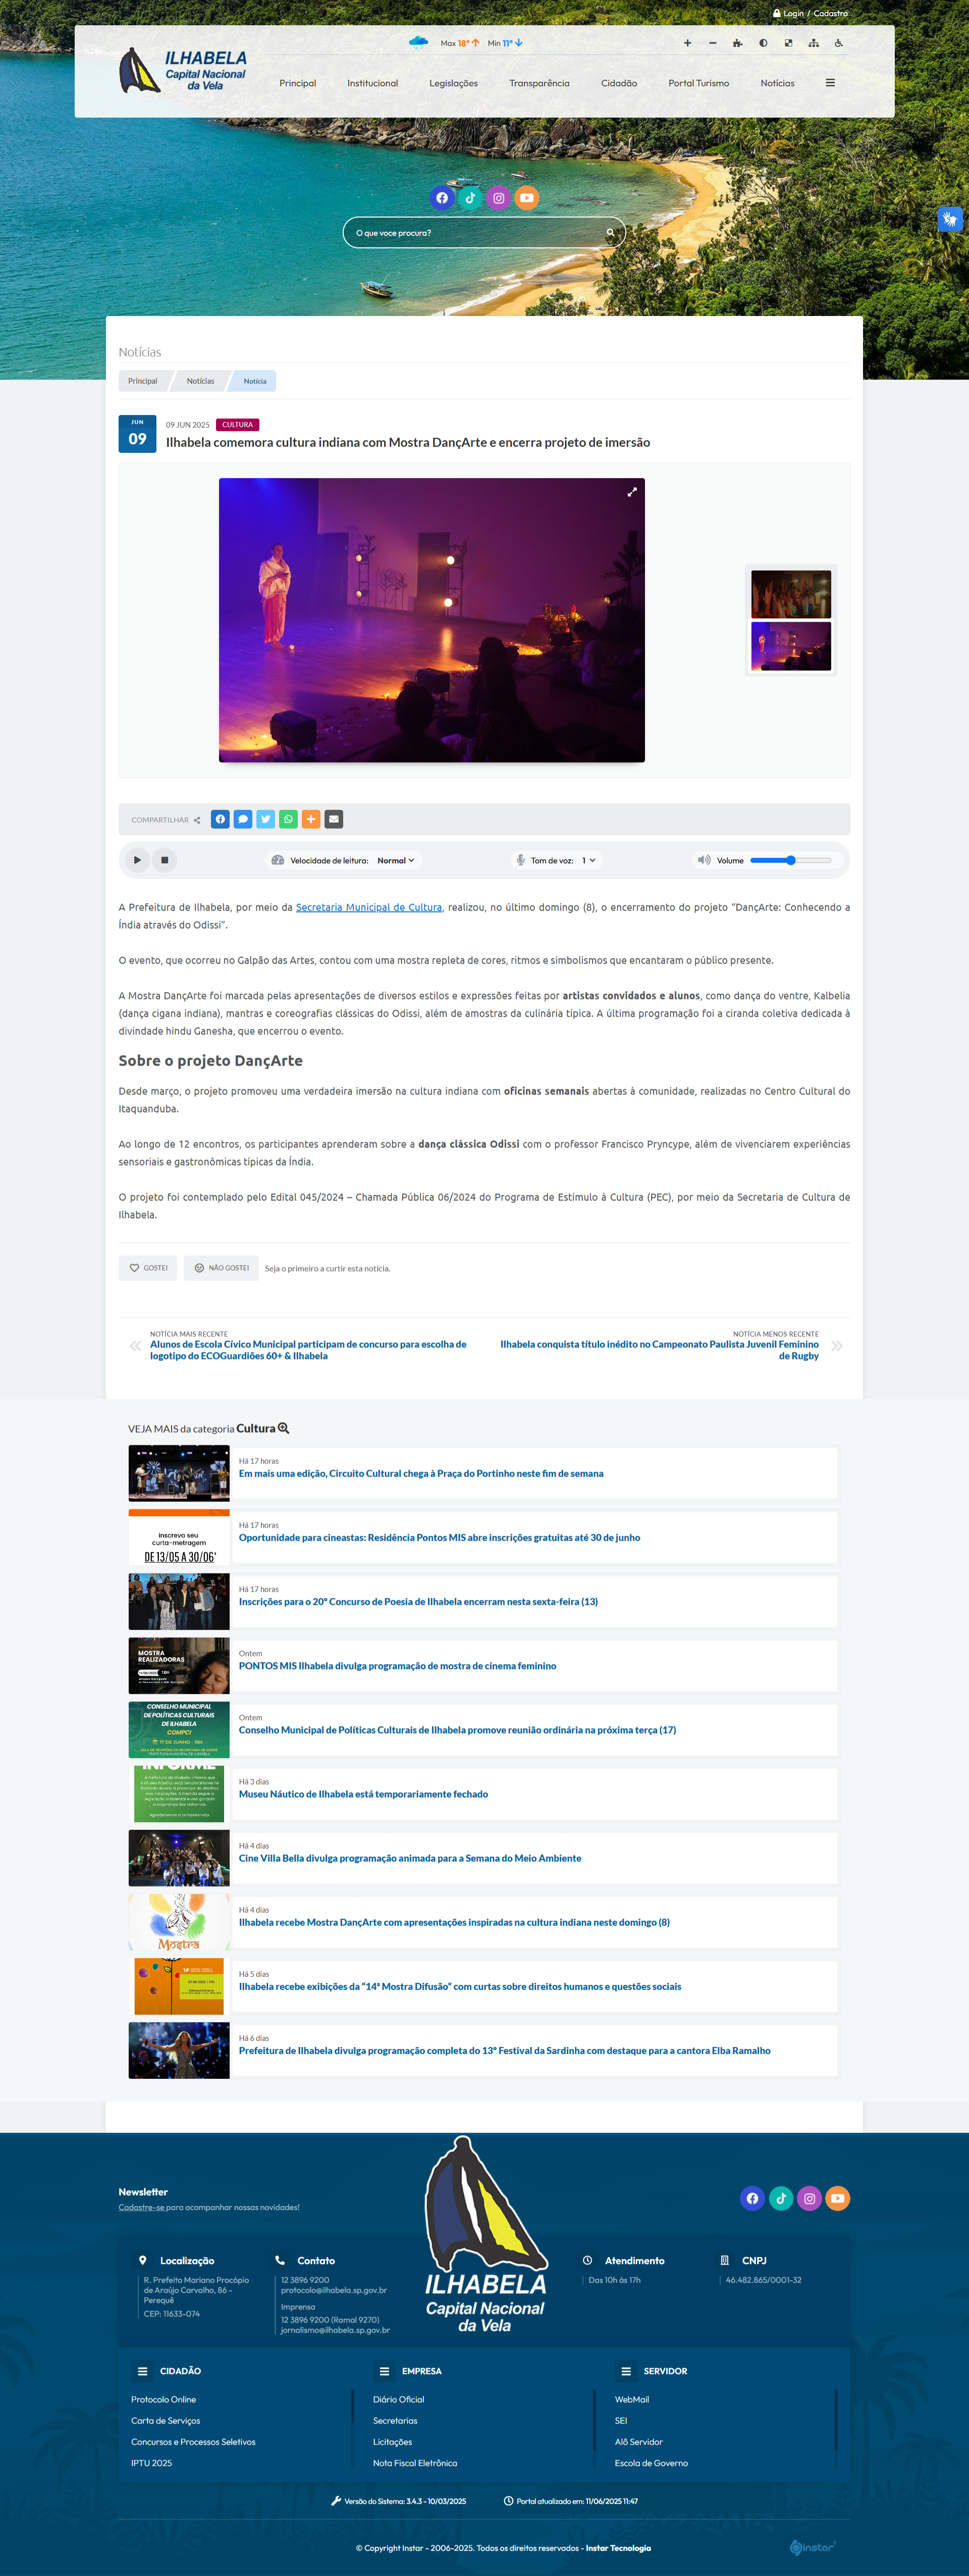Open the wheelchair accessibility icon
The width and height of the screenshot is (969, 2576).
pyautogui.click(x=838, y=43)
